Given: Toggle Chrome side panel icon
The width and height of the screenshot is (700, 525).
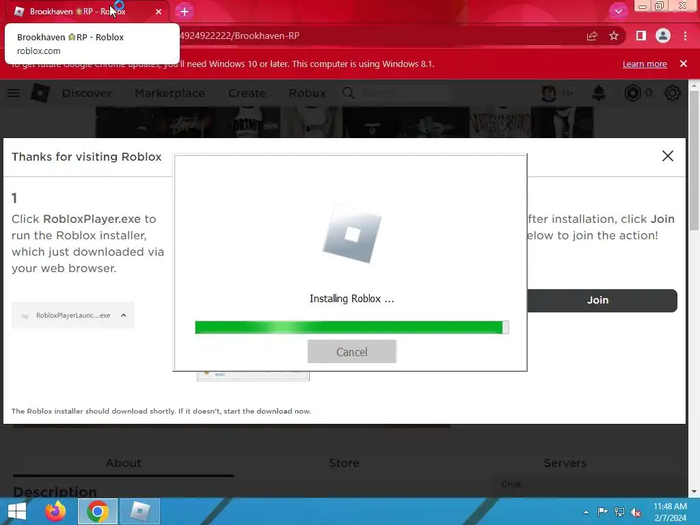Looking at the screenshot, I should (641, 36).
